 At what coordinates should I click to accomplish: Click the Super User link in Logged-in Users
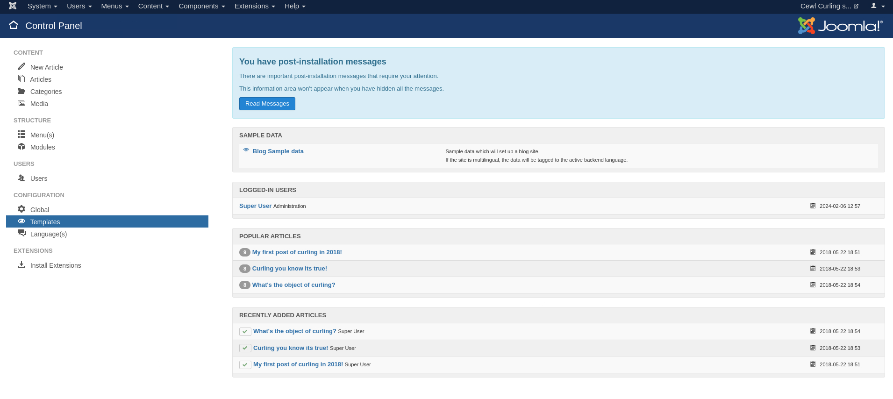click(x=255, y=206)
